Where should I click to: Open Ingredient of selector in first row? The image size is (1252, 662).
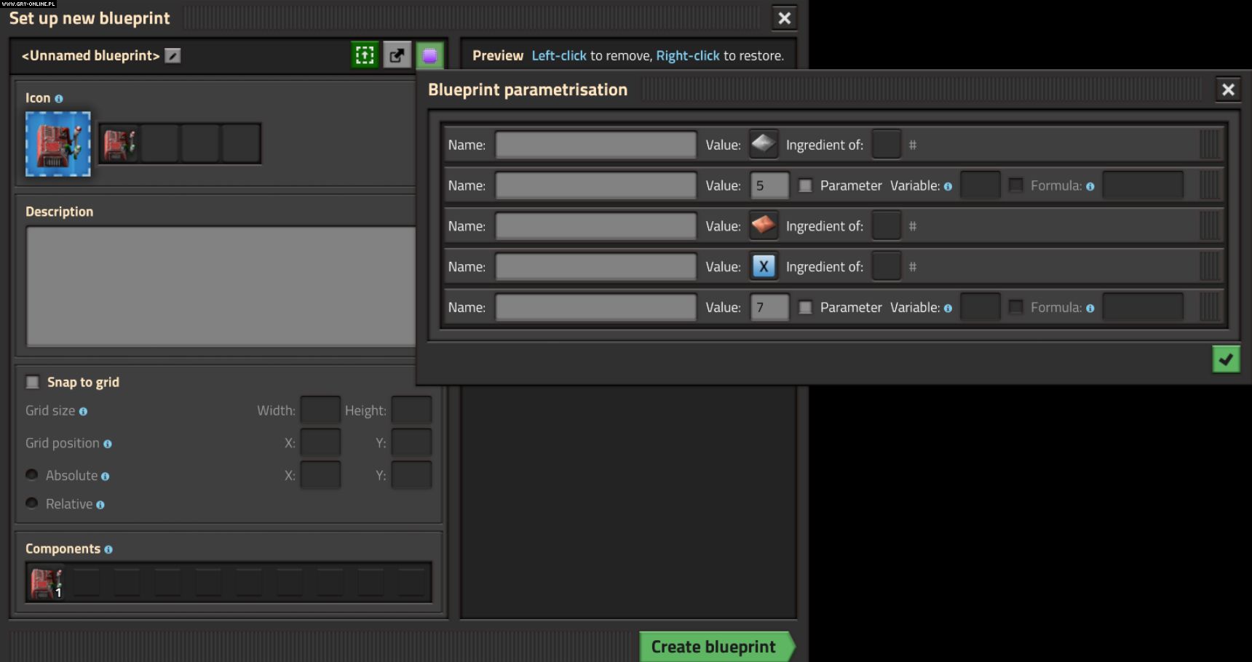tap(886, 144)
